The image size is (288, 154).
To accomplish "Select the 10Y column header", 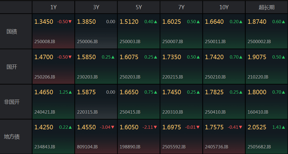I will coord(224,7).
